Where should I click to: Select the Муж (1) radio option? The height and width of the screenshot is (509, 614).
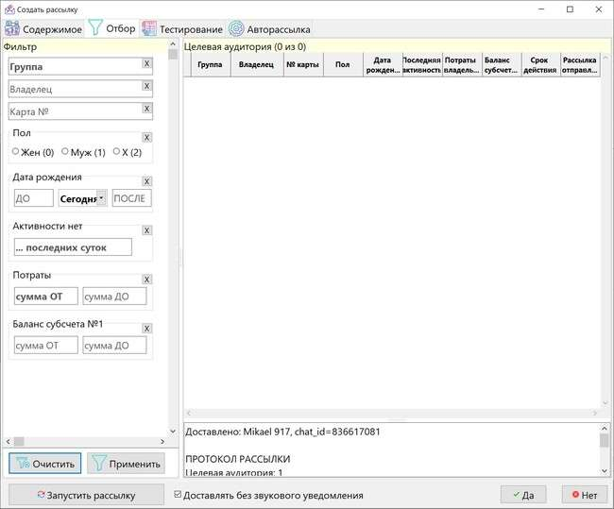[65, 152]
